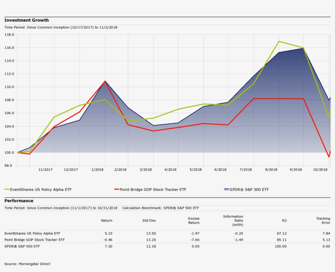Select SPDR S&P 500 ETF table row name
This screenshot has height=272, width=335.
(22, 246)
